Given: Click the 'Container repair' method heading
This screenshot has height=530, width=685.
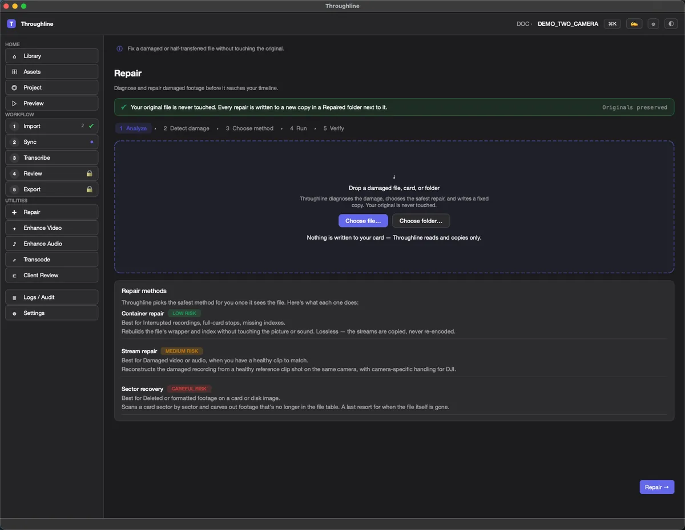Looking at the screenshot, I should [143, 313].
